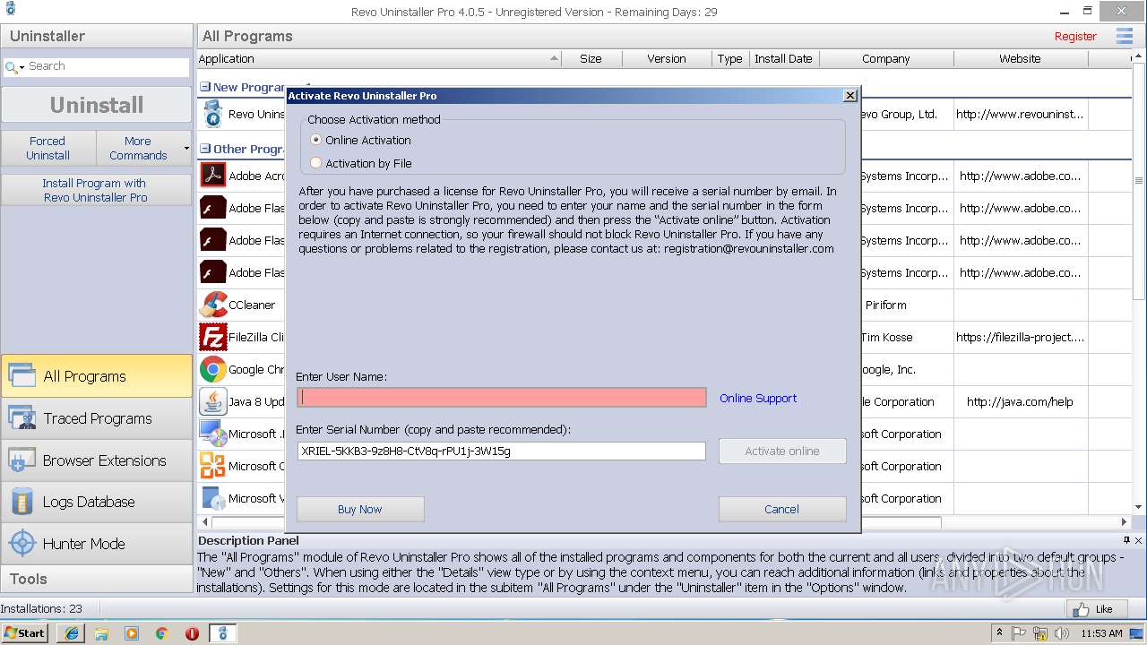The image size is (1147, 645).
Task: Click the http://java.com/help website cell
Action: 1020,401
